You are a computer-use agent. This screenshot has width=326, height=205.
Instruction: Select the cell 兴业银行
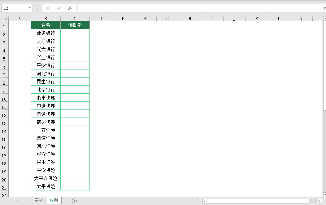click(46, 57)
